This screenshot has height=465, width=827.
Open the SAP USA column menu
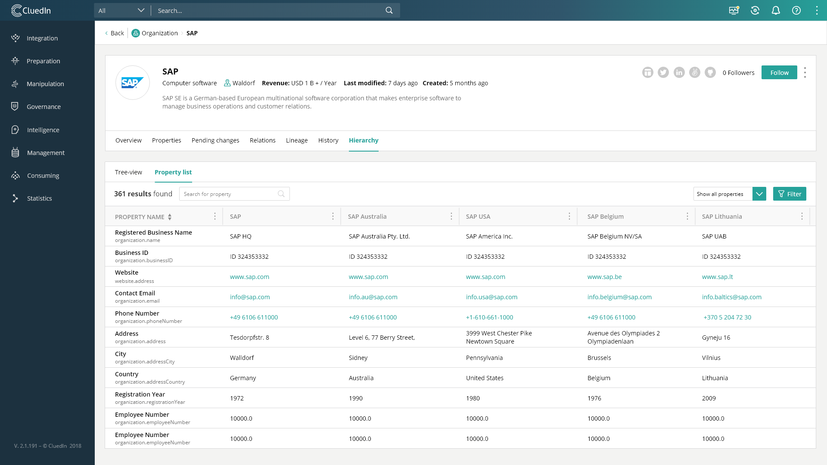(569, 216)
